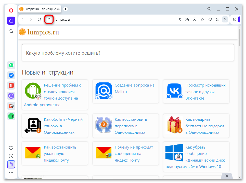Image resolution: width=246 pixels, height=183 pixels.
Task: Open the gift box icon in sidebar
Action: pyautogui.click(x=11, y=164)
